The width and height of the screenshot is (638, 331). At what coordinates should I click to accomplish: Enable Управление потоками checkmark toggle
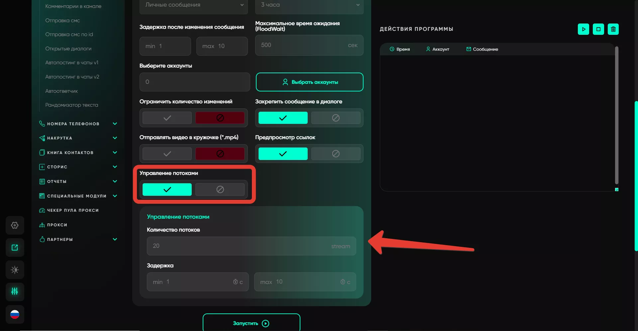(x=167, y=190)
